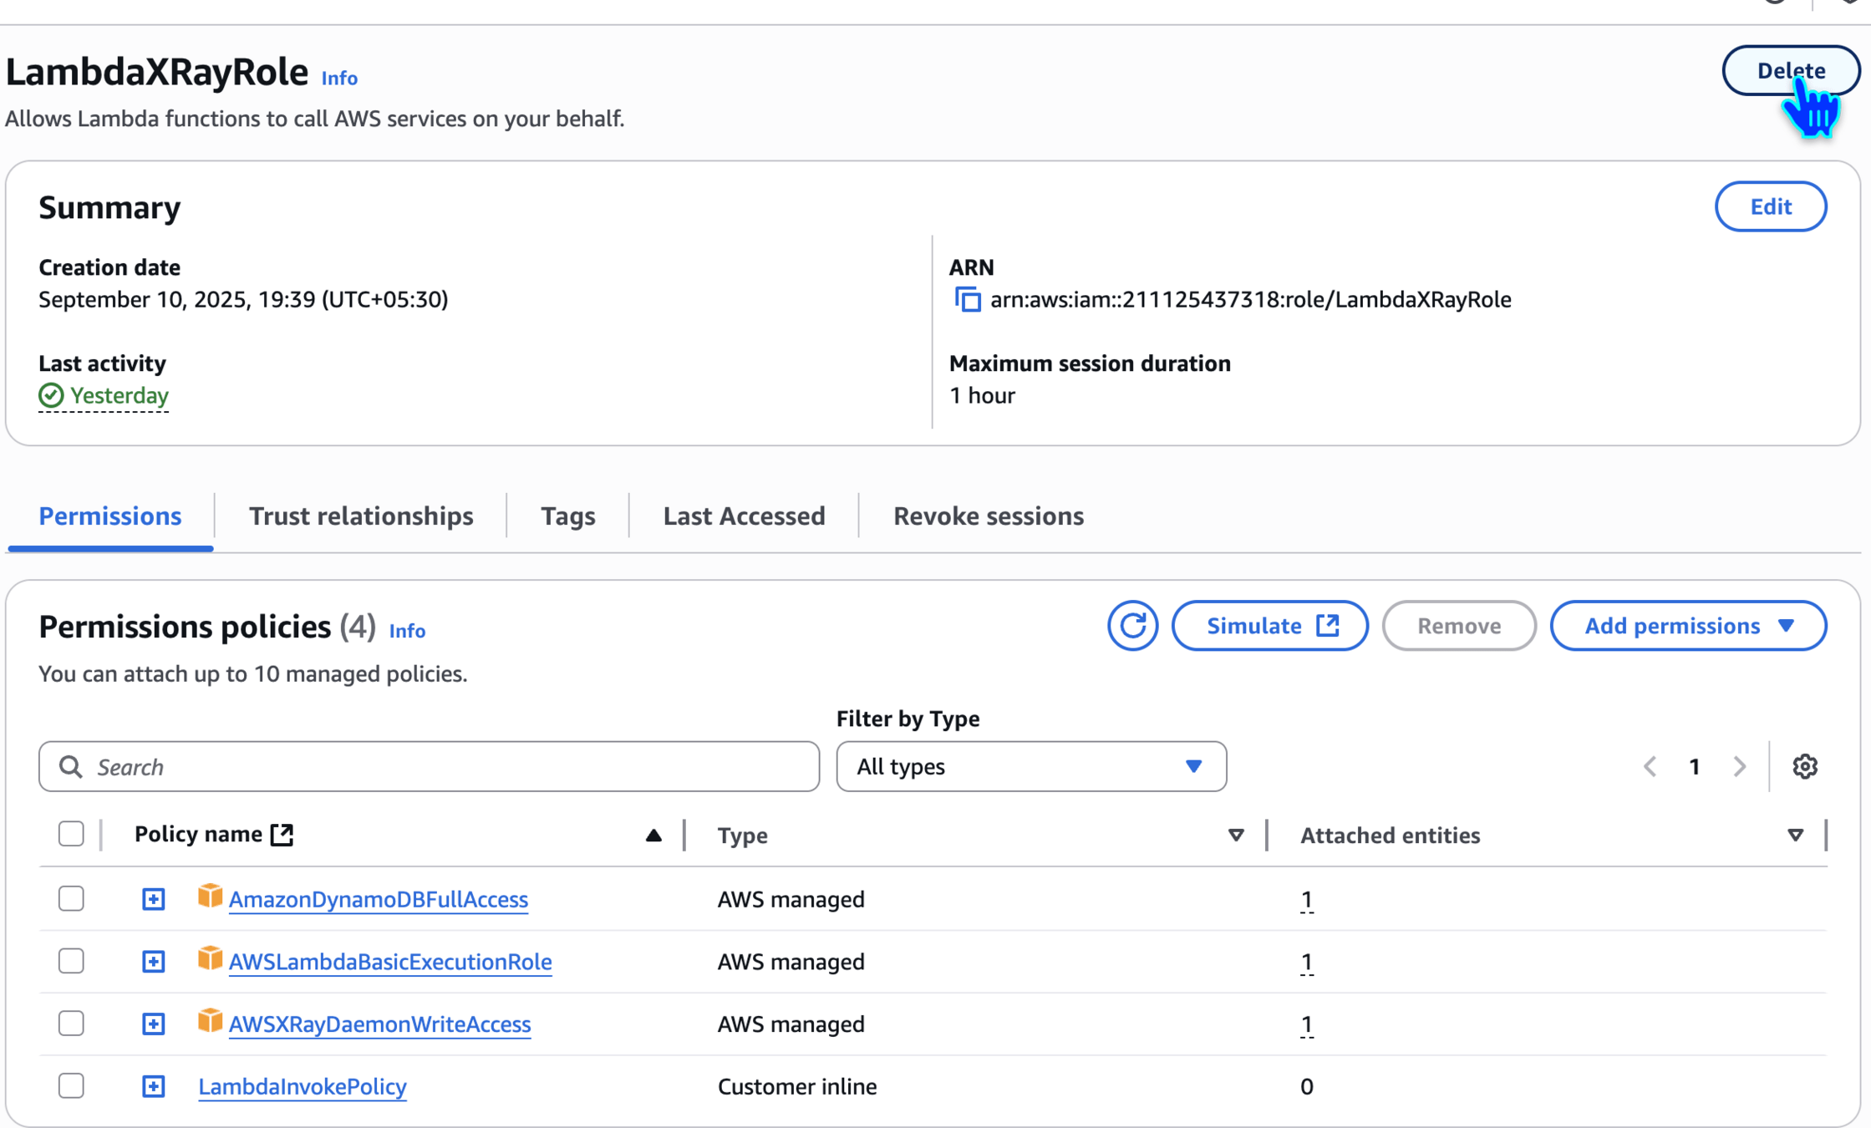Click the policy Search field
Screen dimensions: 1871x1128
(x=429, y=766)
